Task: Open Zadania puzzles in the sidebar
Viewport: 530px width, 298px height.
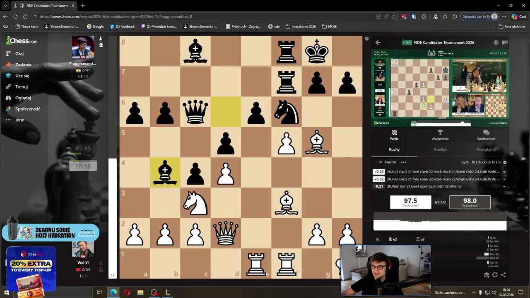Action: (x=19, y=65)
